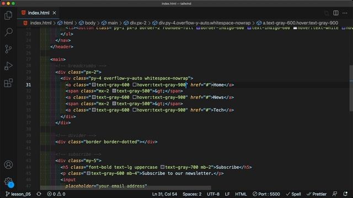Open the Search view in activity bar
Image resolution: width=353 pixels, height=198 pixels.
click(x=8, y=32)
